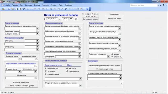This screenshot has height=94, width=168.
Task: Open the 'Другие роли' dropdown
Action: pos(36,78)
